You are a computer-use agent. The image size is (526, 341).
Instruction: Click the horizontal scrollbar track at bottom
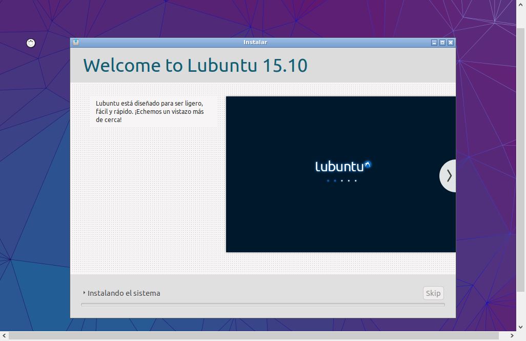256,336
